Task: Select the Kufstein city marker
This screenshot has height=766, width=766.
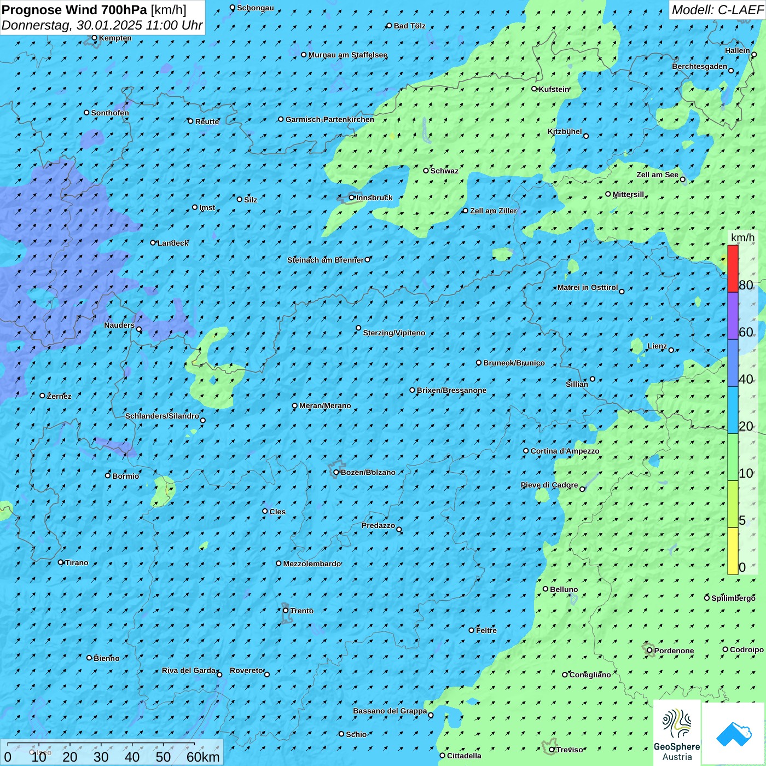Action: point(535,89)
